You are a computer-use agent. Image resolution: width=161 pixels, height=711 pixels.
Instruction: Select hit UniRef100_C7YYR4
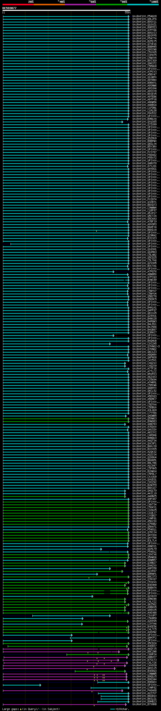pos(144,413)
